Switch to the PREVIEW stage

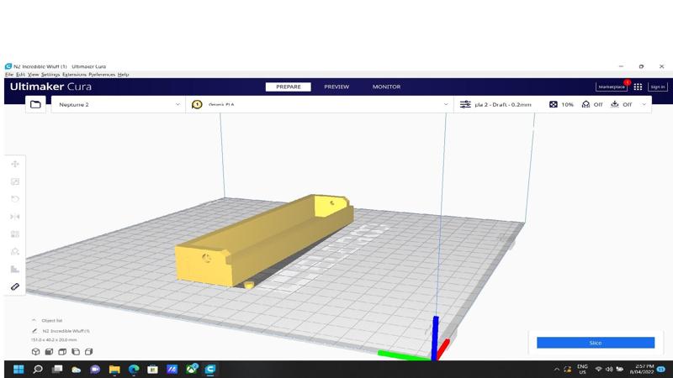(x=336, y=87)
